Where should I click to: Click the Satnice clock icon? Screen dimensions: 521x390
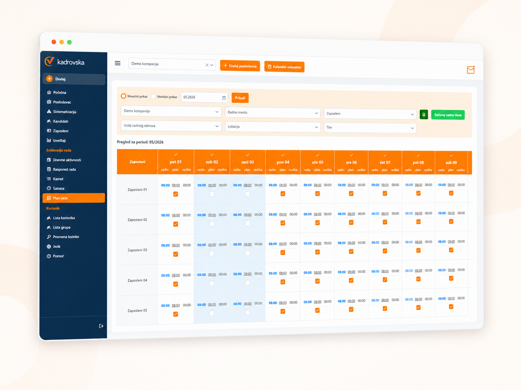tap(49, 188)
